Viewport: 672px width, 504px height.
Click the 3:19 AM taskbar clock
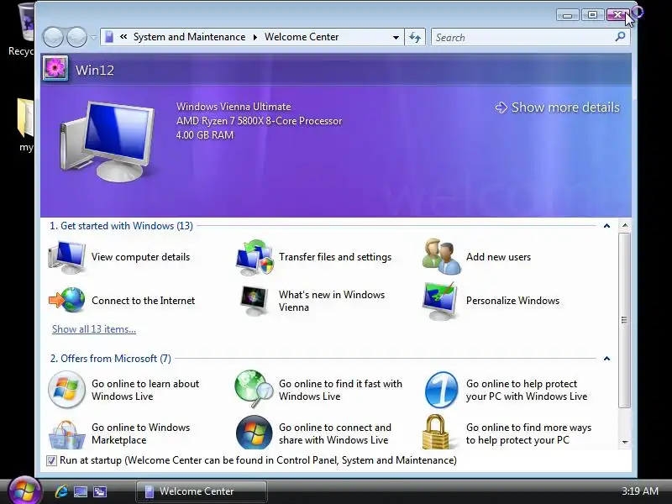click(x=640, y=491)
